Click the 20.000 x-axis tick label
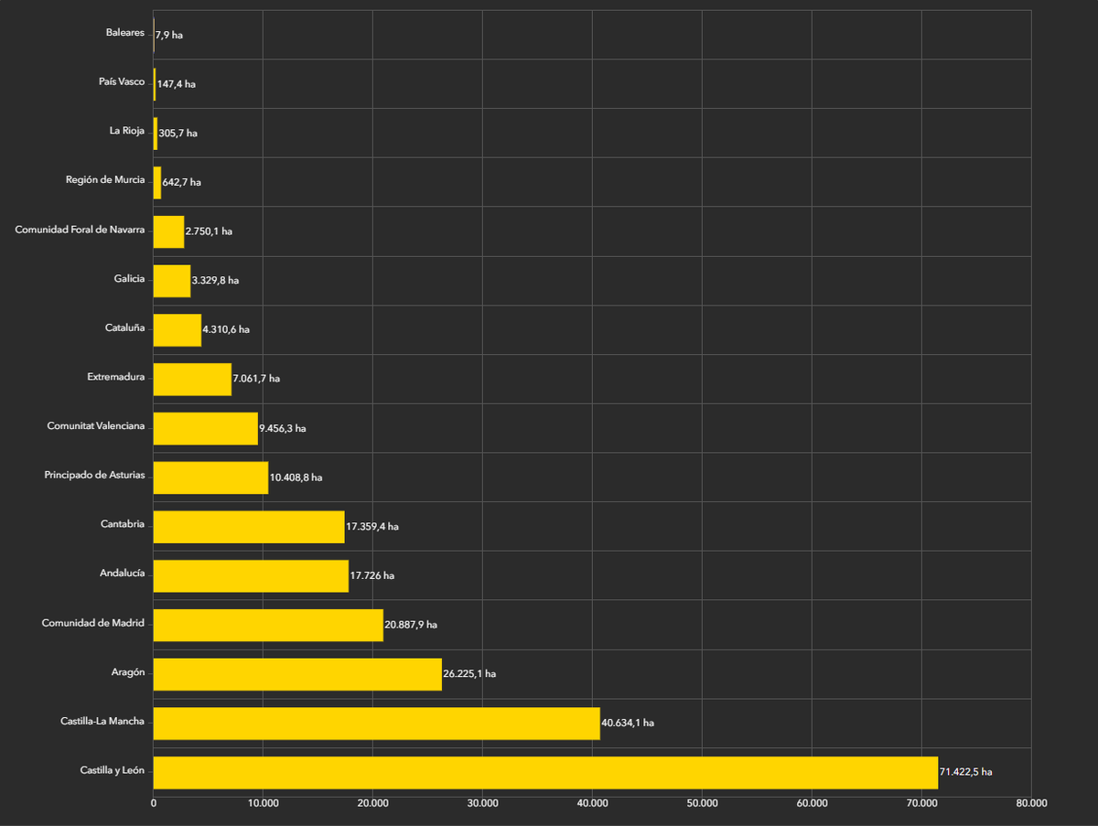Image resolution: width=1098 pixels, height=826 pixels. [372, 803]
